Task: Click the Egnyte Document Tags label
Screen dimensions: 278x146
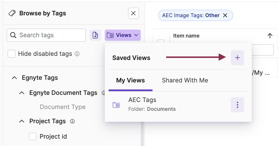Action: tap(63, 93)
